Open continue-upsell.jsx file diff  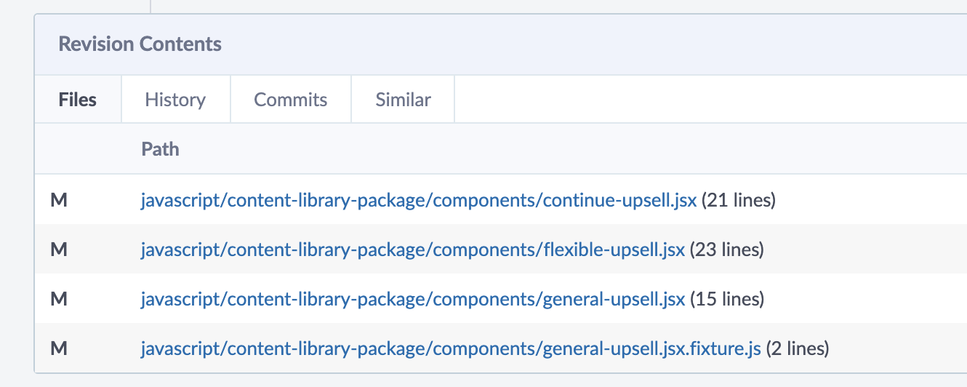click(419, 200)
